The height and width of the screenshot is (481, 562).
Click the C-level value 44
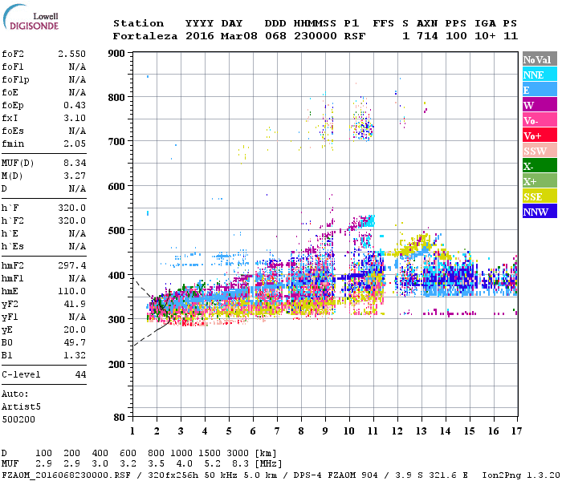coord(80,374)
